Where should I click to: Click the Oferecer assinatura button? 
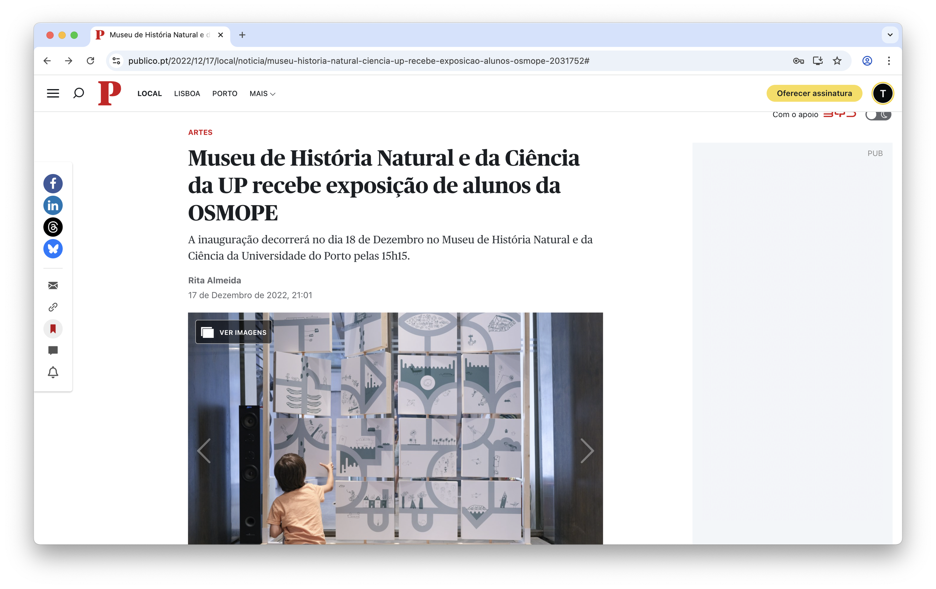(x=814, y=93)
